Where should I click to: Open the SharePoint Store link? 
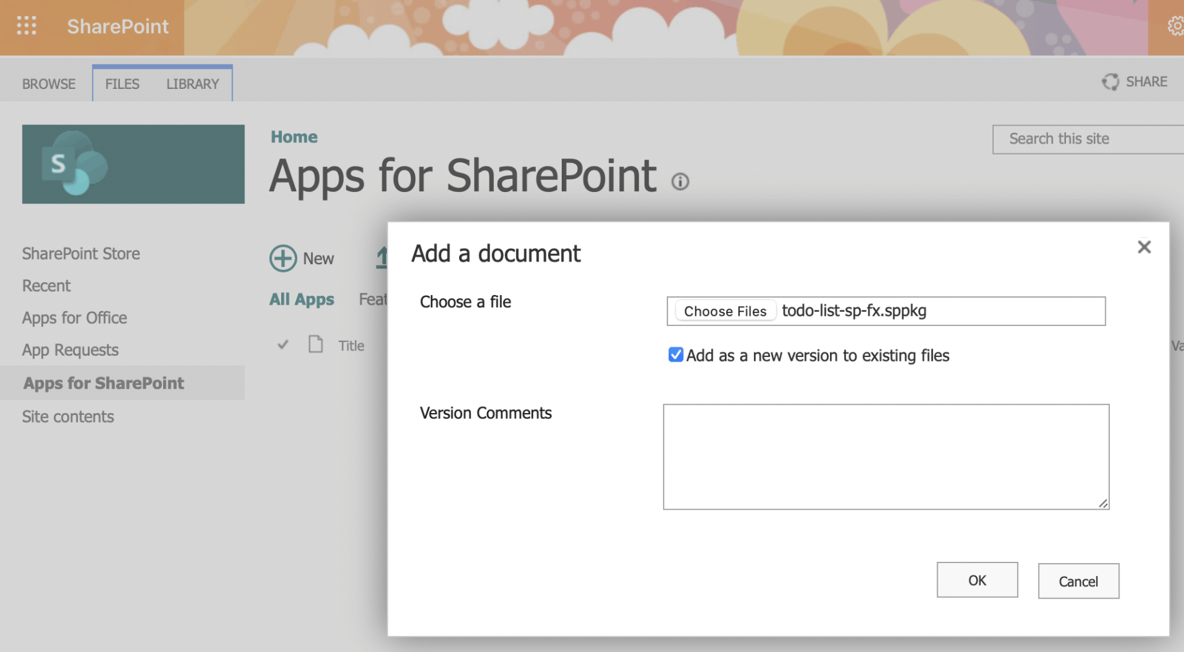81,253
